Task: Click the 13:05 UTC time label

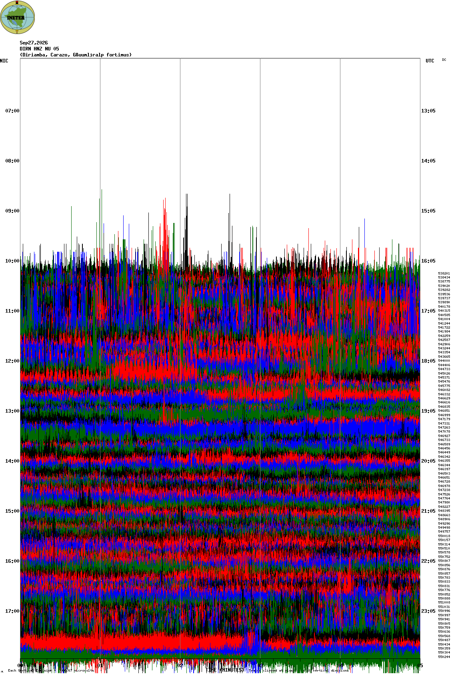Action: tap(428, 111)
